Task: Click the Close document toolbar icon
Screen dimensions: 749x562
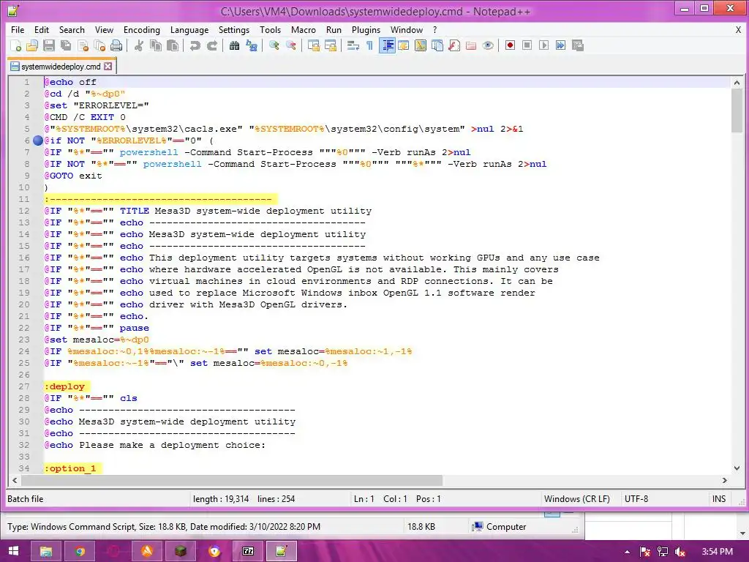Action: point(83,45)
